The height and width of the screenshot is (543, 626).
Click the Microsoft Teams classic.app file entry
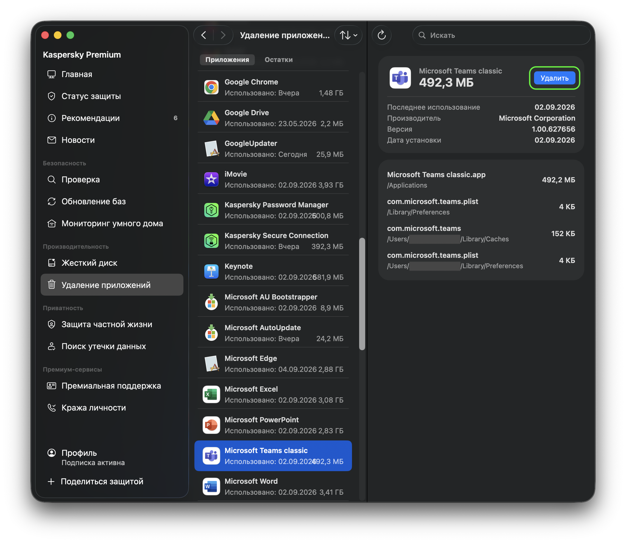481,180
